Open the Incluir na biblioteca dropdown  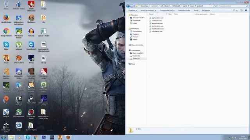tap(148, 10)
